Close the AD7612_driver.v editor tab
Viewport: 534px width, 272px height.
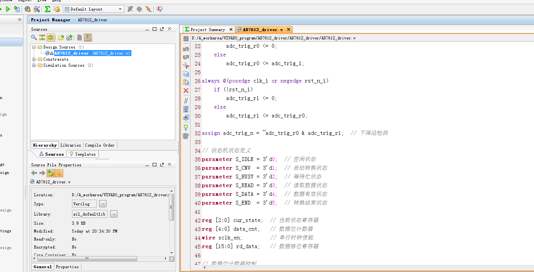click(x=289, y=30)
